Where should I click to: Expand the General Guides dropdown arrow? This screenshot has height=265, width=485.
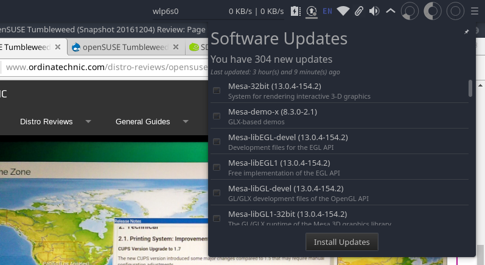[x=186, y=121]
